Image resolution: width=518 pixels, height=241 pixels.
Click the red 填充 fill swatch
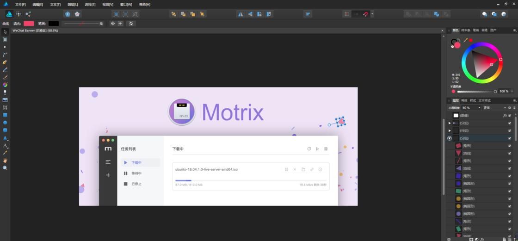click(x=29, y=24)
